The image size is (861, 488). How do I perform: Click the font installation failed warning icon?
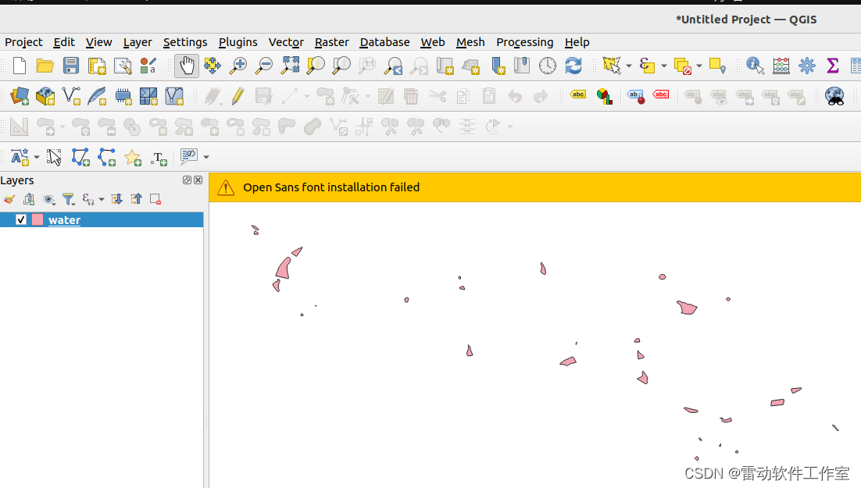[226, 187]
